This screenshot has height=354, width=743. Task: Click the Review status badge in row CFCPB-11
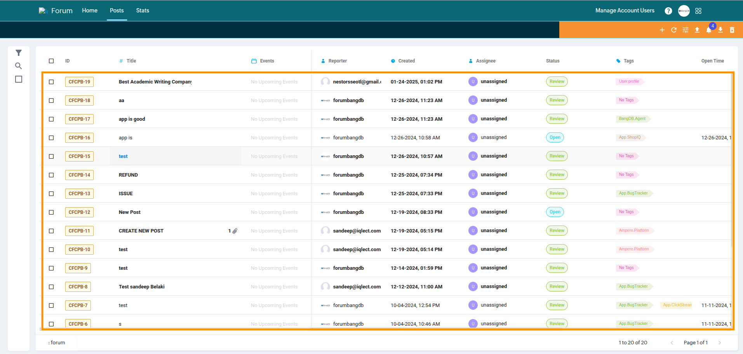557,231
